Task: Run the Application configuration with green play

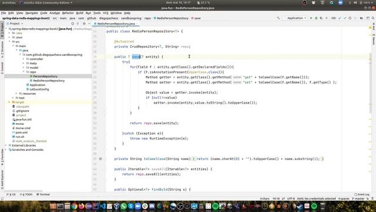Action: [311, 18]
